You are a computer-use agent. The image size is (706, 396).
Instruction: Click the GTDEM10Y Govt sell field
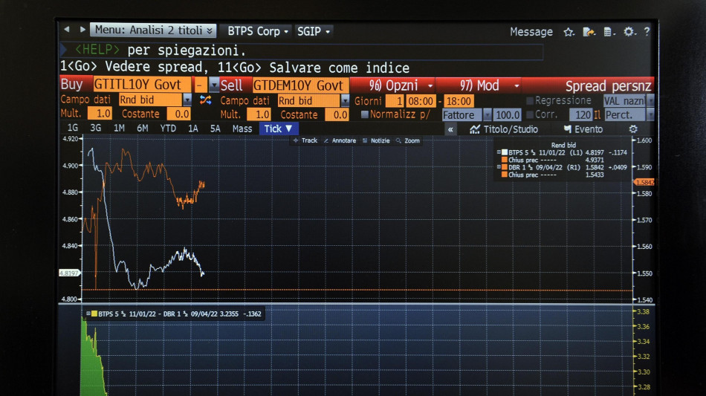[x=301, y=85]
